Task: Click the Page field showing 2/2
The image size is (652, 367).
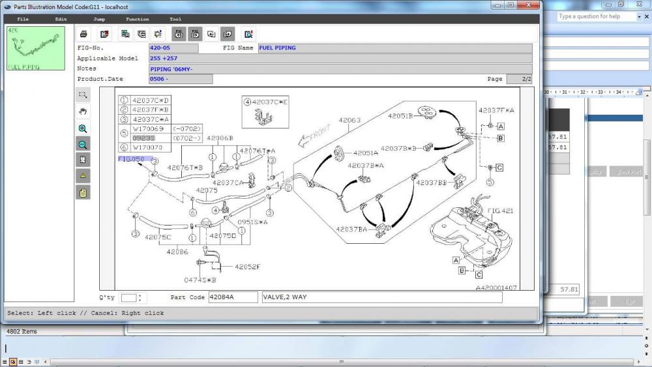Action: click(x=519, y=79)
